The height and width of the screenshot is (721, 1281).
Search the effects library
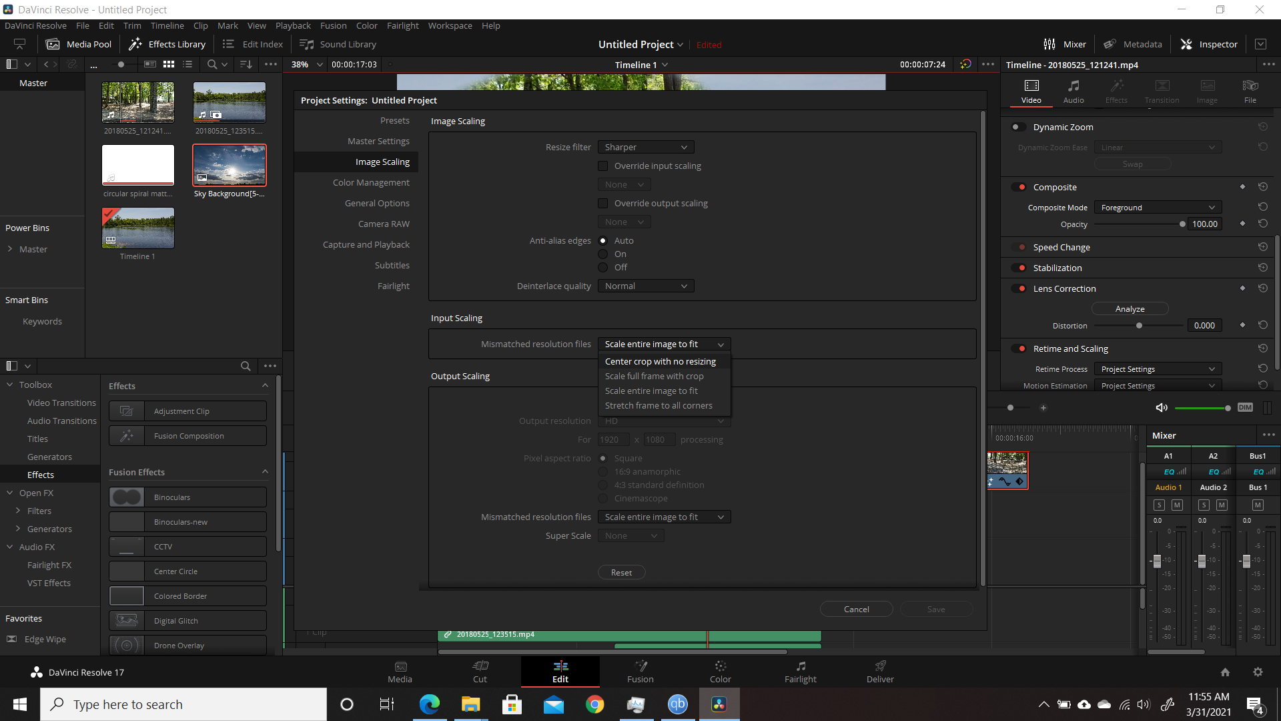pos(246,366)
